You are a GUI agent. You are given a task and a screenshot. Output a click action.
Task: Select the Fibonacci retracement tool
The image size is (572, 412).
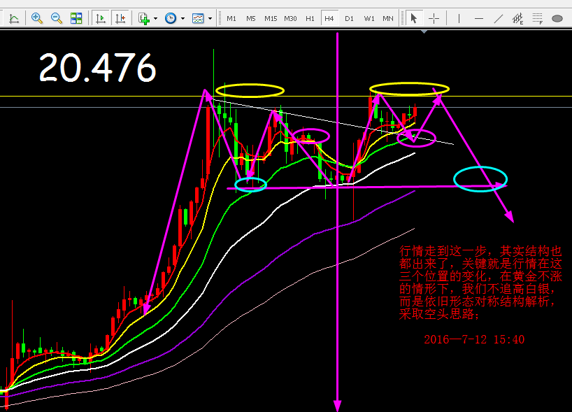point(537,18)
